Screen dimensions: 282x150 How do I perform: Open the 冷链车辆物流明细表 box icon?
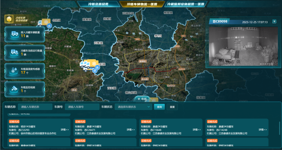pyautogui.click(x=9, y=19)
